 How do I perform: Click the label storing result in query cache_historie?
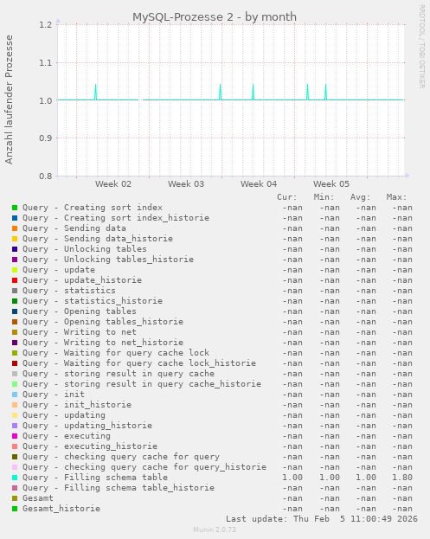[x=163, y=384]
